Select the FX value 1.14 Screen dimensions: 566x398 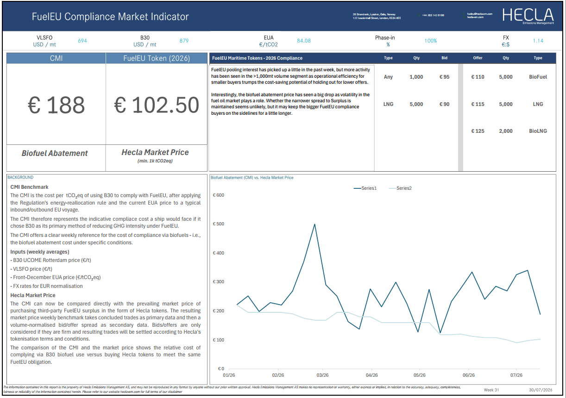coord(538,41)
